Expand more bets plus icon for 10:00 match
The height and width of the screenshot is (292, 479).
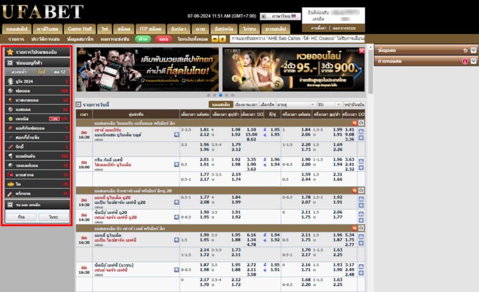(361, 168)
